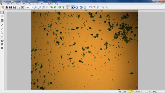This screenshot has height=93, width=165.
Task: Click the flip horizontal green arrows
Action: 60,7
